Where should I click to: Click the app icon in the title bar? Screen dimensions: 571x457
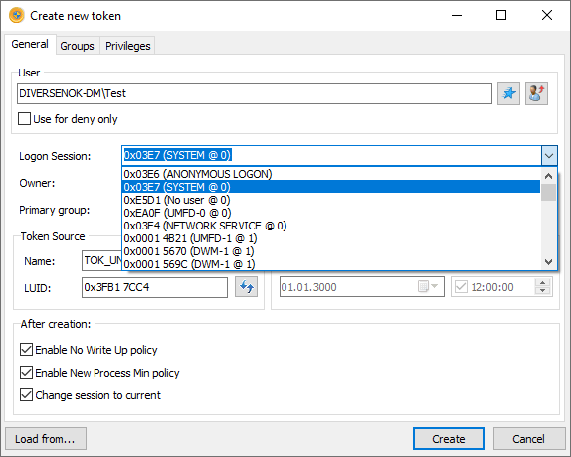point(17,16)
